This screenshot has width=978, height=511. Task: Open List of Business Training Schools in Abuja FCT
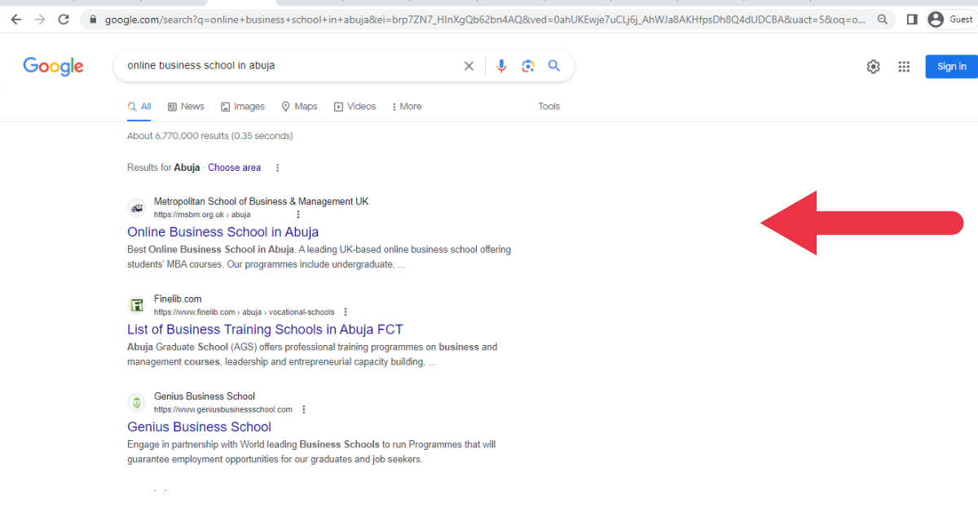click(265, 330)
